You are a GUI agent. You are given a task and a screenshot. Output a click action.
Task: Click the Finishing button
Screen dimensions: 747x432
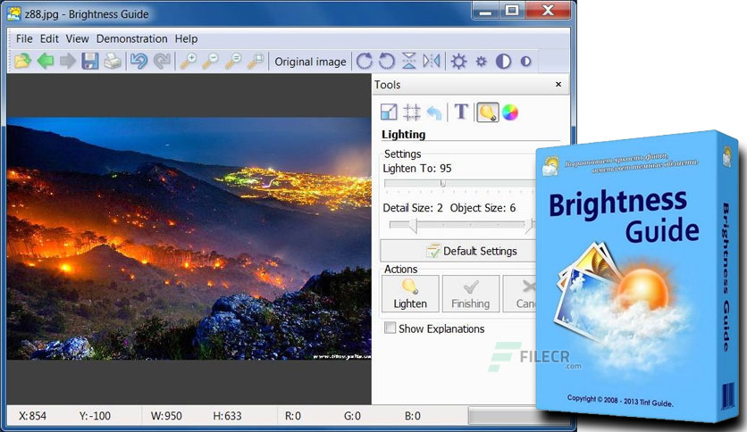[x=471, y=294]
